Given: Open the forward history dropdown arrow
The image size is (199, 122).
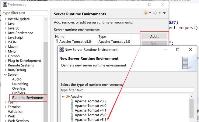Looking at the screenshot, I should (x=159, y=13).
